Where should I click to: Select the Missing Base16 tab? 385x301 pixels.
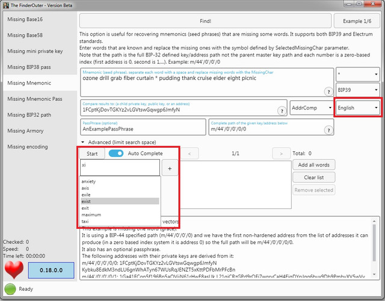(40, 19)
